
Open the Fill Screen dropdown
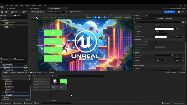127,17
